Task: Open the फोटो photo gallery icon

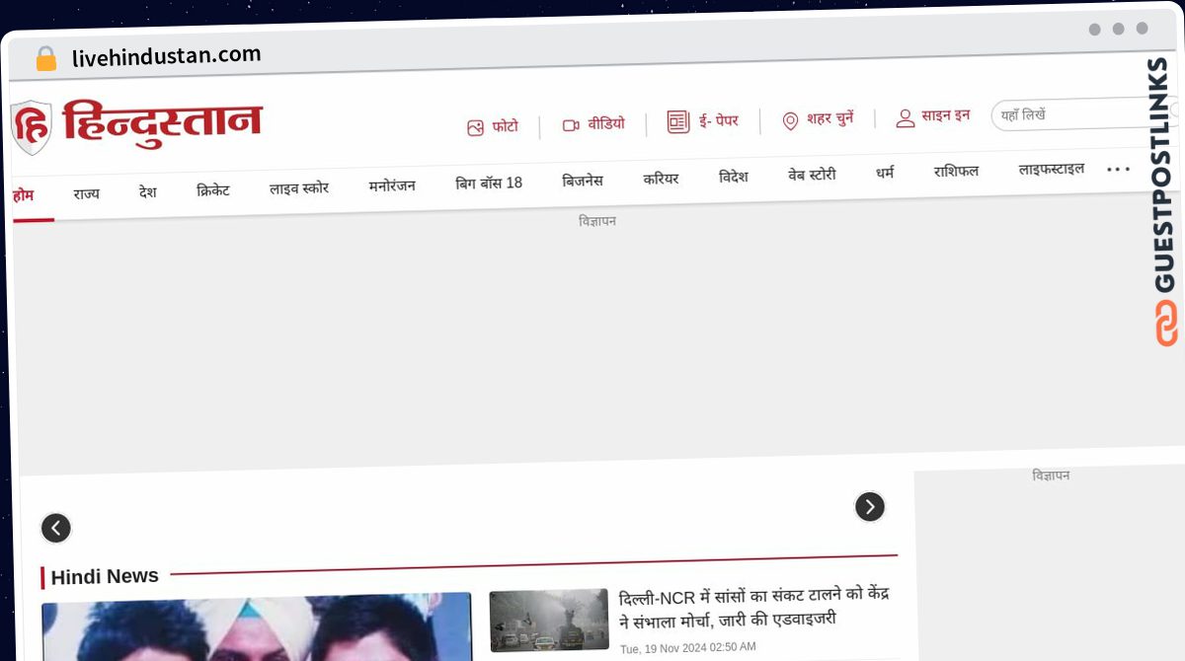Action: [x=476, y=128]
